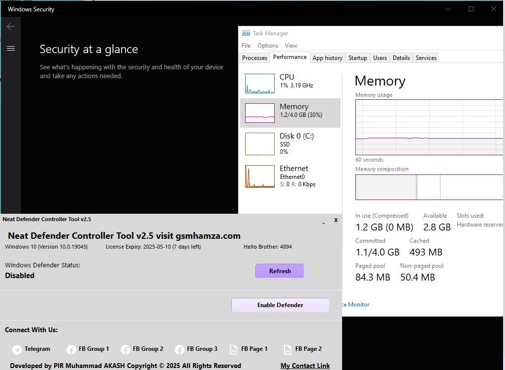Open FB Page 2 document icon

(287, 349)
